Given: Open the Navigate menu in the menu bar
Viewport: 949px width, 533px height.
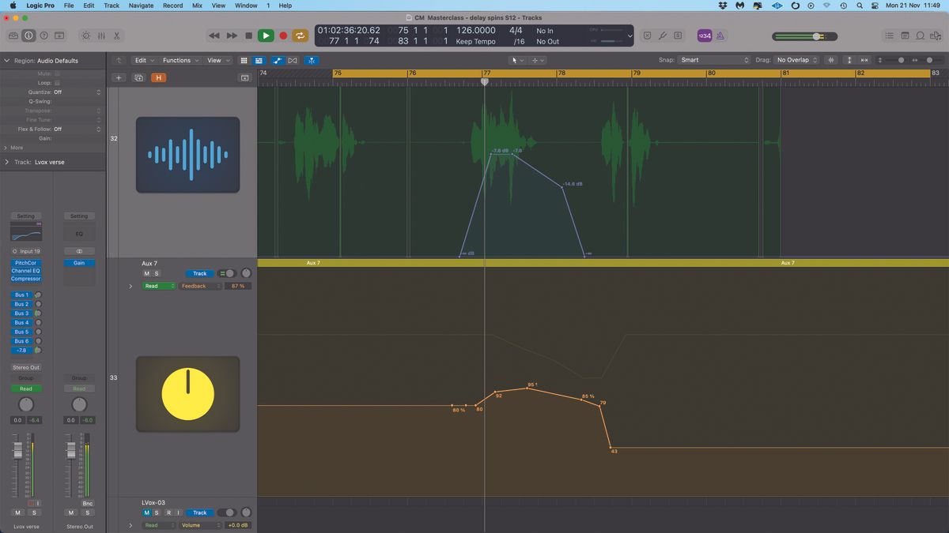Looking at the screenshot, I should click(140, 6).
